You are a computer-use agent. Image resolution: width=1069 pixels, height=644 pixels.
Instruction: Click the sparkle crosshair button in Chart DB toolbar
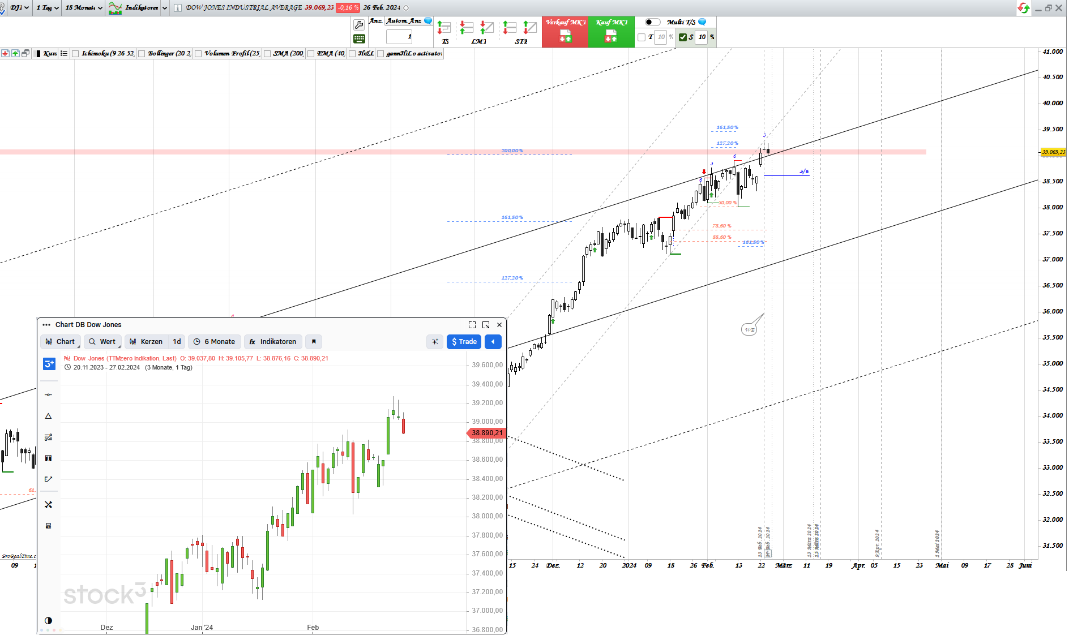(x=435, y=342)
